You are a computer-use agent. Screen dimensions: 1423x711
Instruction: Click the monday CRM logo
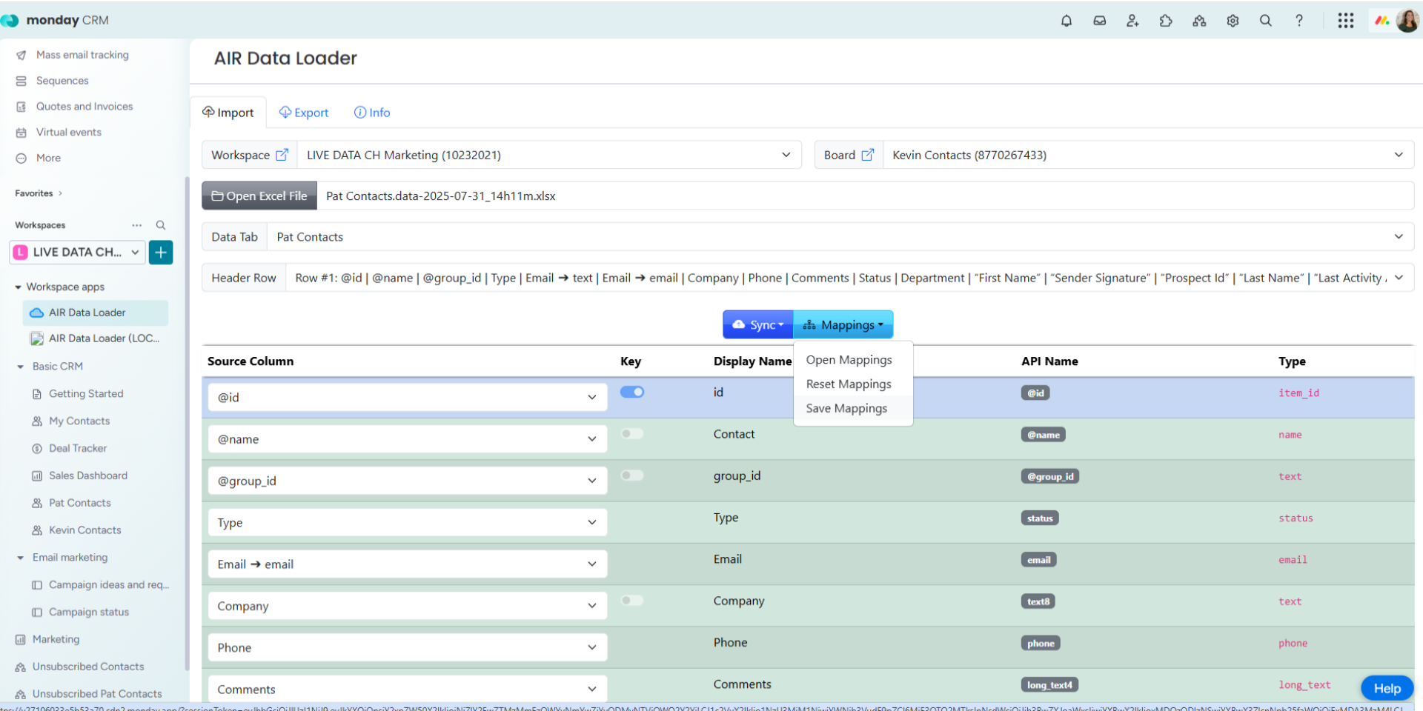56,20
